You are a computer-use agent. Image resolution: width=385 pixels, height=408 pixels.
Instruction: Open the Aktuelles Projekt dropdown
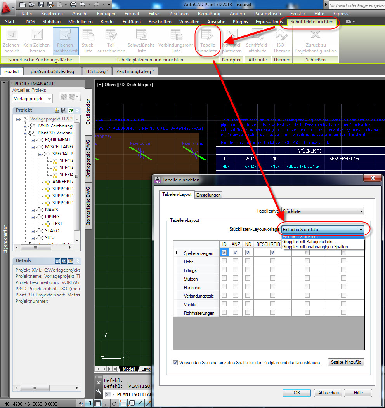32,99
